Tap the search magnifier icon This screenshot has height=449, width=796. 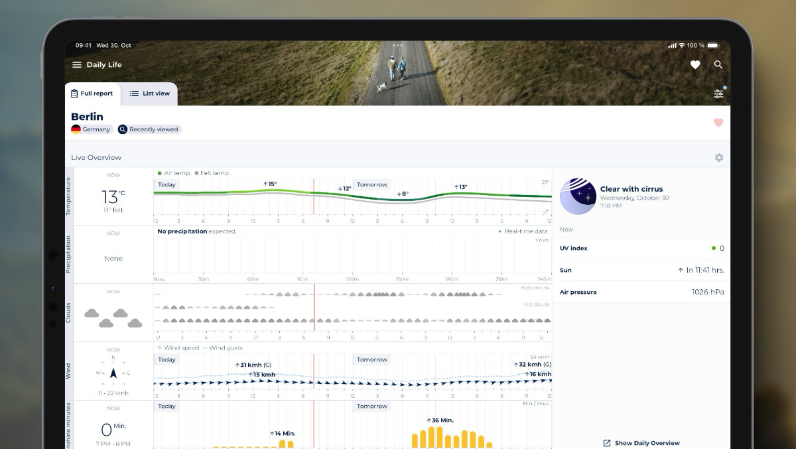718,65
